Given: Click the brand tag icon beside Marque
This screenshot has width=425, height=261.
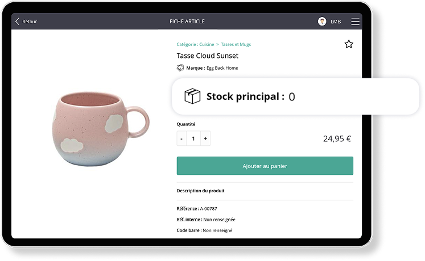Looking at the screenshot, I should (180, 68).
